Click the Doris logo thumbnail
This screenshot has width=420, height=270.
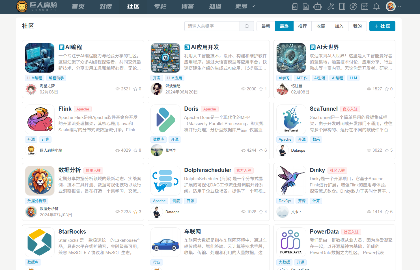[165, 119]
